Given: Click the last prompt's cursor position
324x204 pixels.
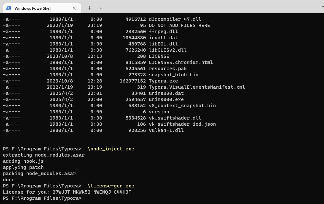Looking at the screenshot, I should (85, 198).
